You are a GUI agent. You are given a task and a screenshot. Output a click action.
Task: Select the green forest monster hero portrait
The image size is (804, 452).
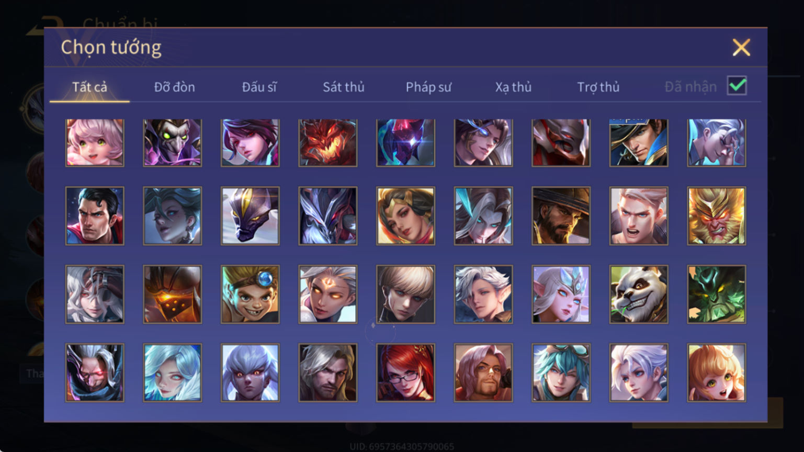click(717, 294)
